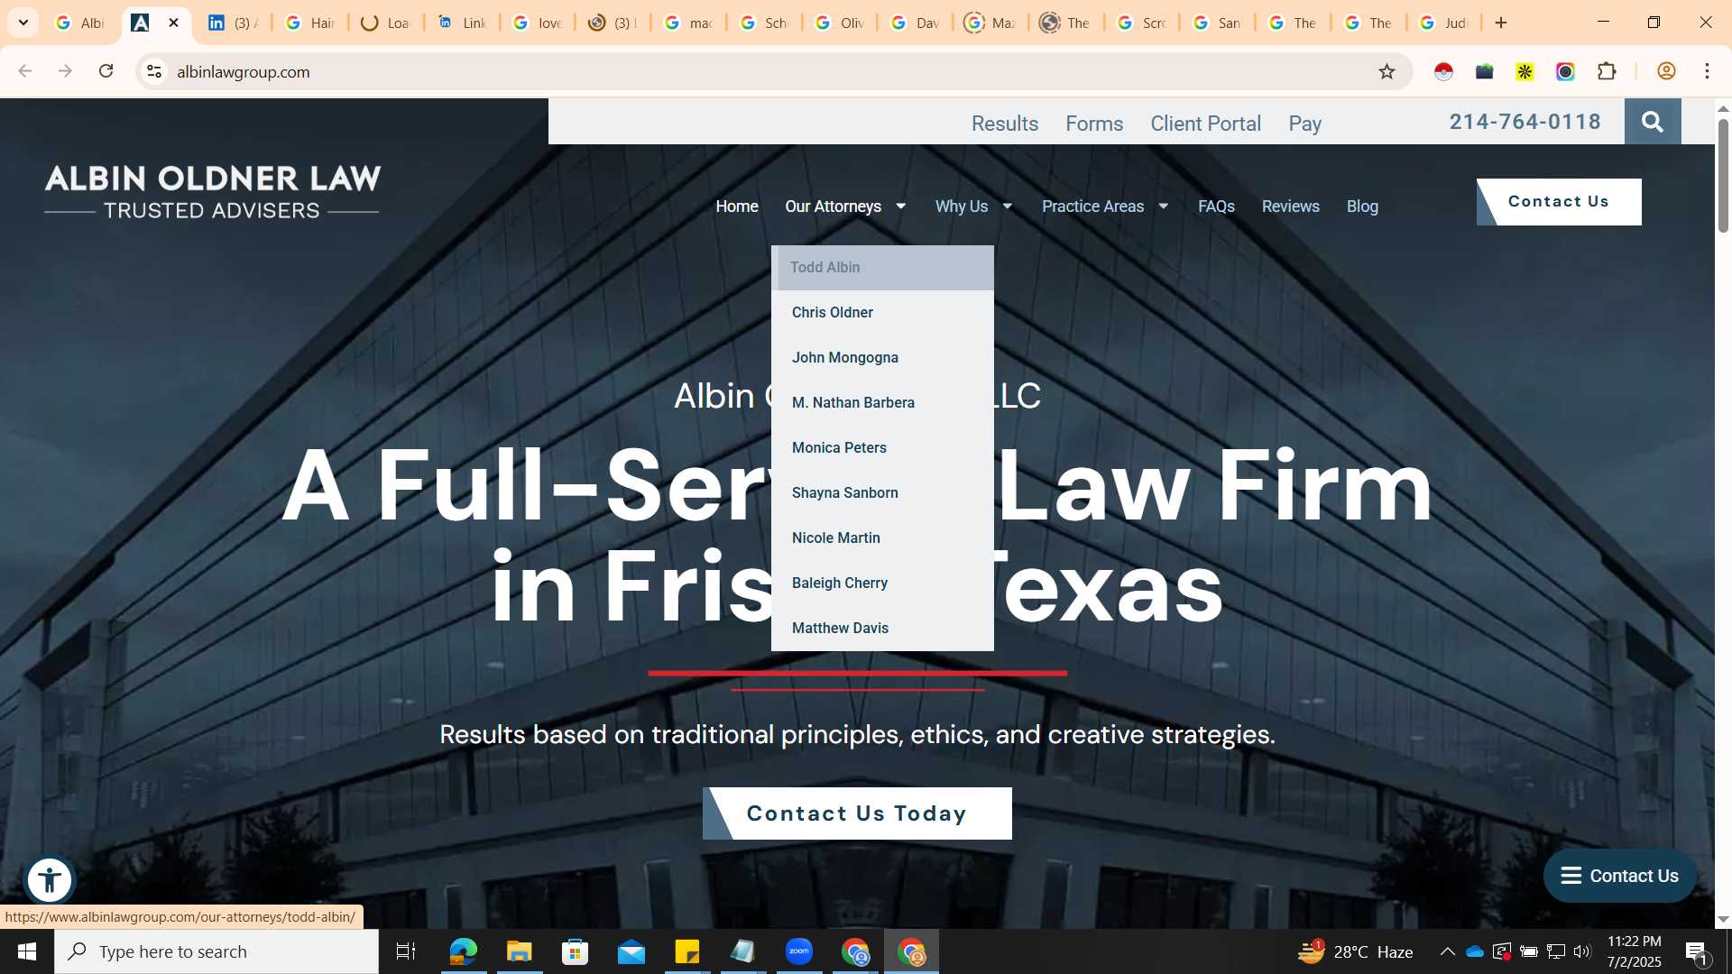
Task: Select Monica Peters from attorneys menu
Action: point(882,448)
